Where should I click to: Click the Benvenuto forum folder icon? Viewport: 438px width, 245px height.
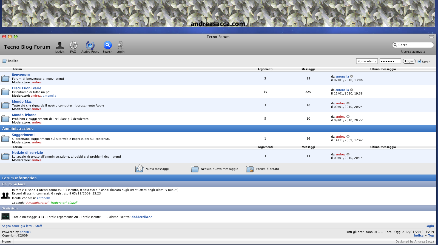(5, 79)
